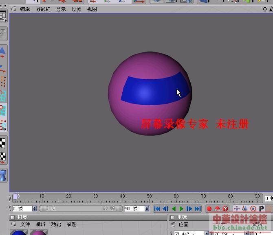
Task: Click the red record keyframe button
Action: 209,209
